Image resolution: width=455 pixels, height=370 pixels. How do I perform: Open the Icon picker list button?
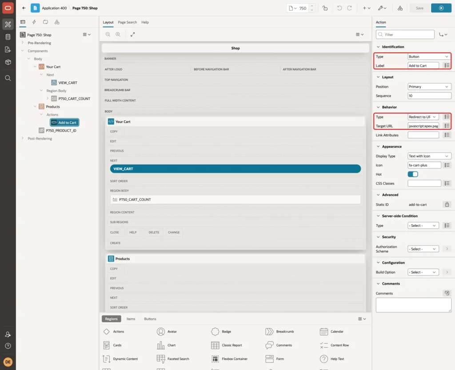pos(447,165)
